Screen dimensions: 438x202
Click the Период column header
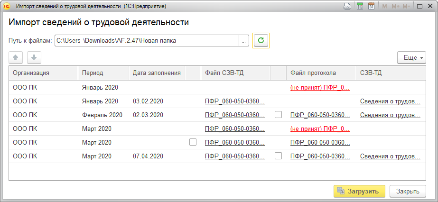[x=93, y=73]
